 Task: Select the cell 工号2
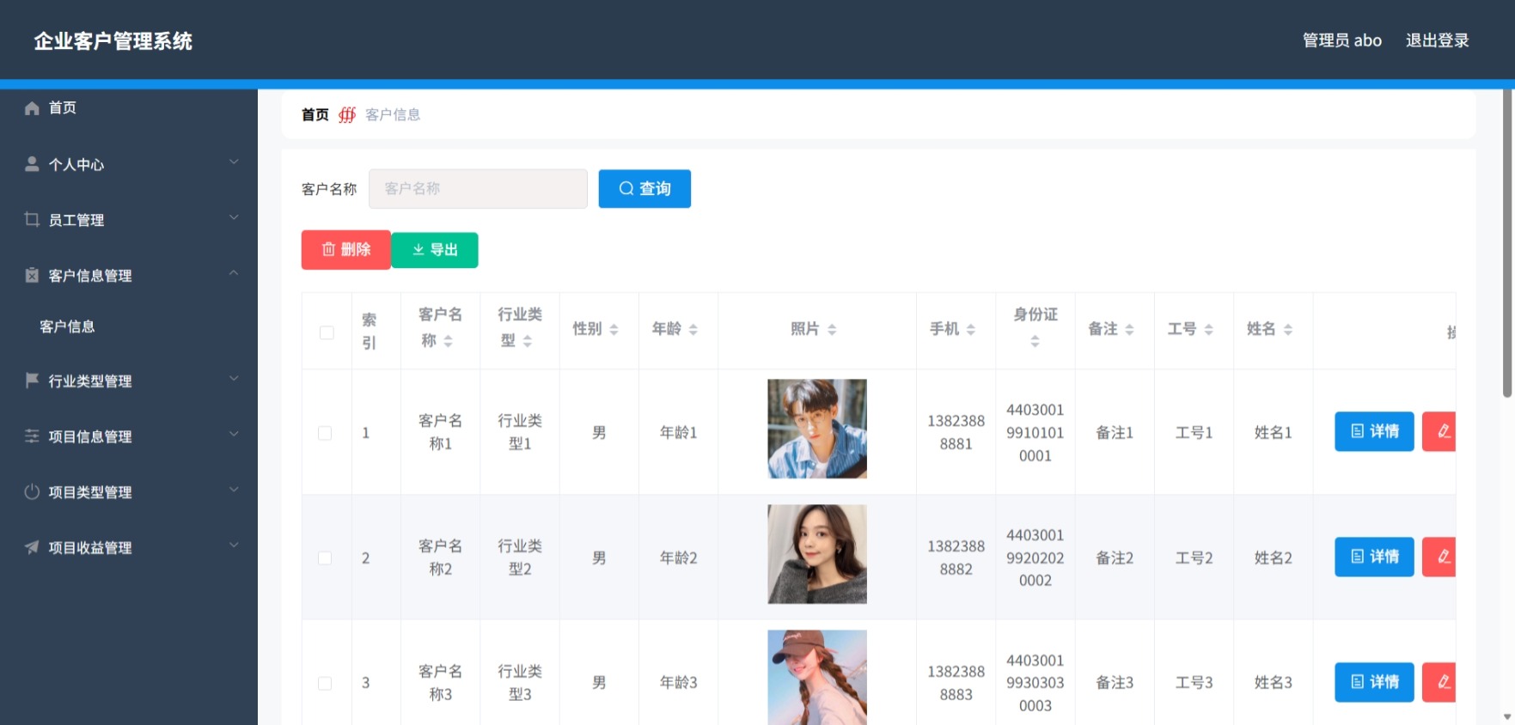coord(1194,558)
